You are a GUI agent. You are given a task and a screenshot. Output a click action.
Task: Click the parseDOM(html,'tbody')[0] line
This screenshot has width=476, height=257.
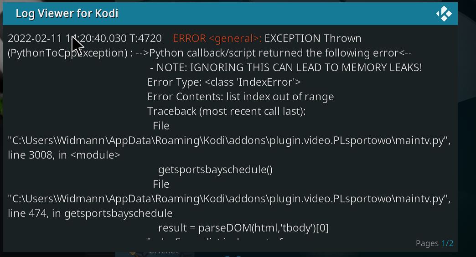243,228
